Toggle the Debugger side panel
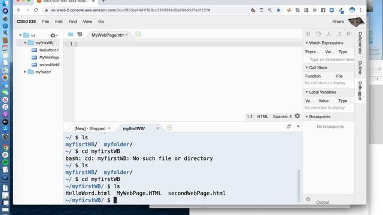Viewport: 383px width, 215px height. pos(360,91)
